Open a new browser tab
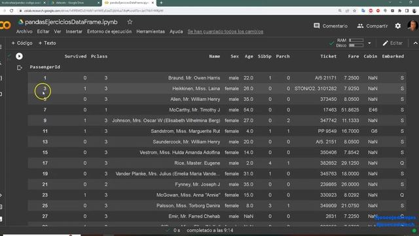Screen dimensions: 419x236 (161, 3)
